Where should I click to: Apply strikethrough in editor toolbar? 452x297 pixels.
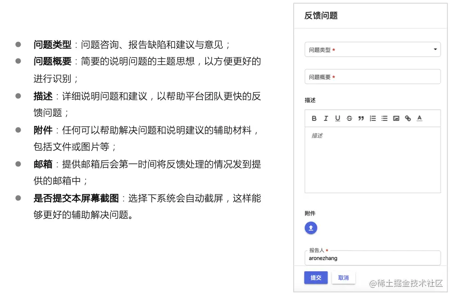[x=349, y=119]
